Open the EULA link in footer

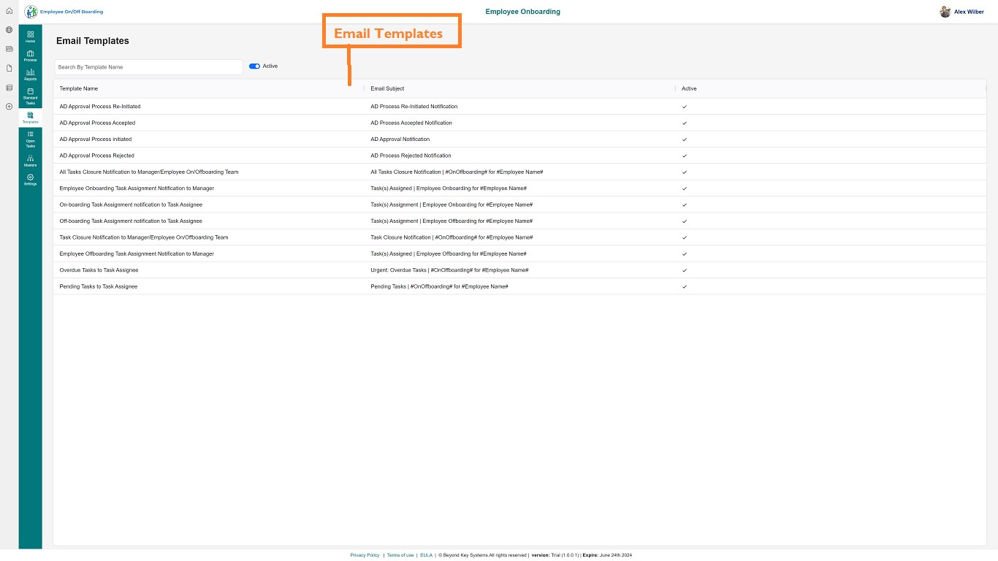[x=426, y=555]
